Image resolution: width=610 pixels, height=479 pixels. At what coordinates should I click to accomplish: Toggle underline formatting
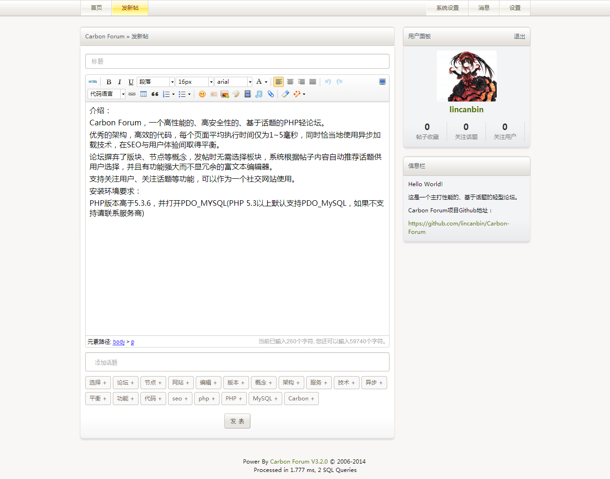[x=131, y=82]
